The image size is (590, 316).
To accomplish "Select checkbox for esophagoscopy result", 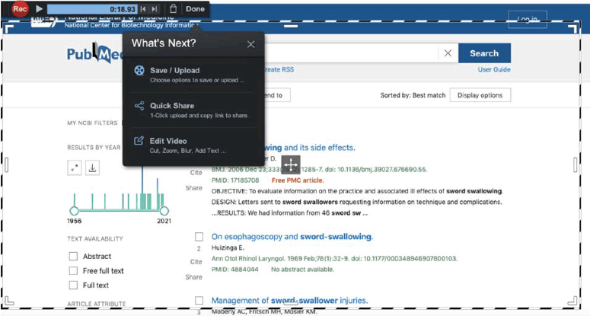I will pyautogui.click(x=199, y=237).
